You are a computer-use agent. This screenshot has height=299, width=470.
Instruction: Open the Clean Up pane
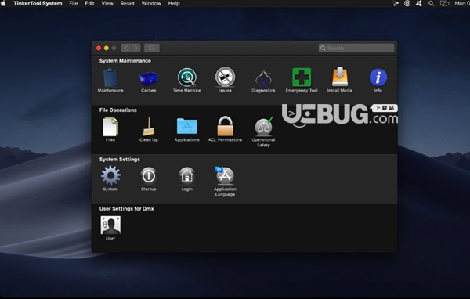pos(148,129)
